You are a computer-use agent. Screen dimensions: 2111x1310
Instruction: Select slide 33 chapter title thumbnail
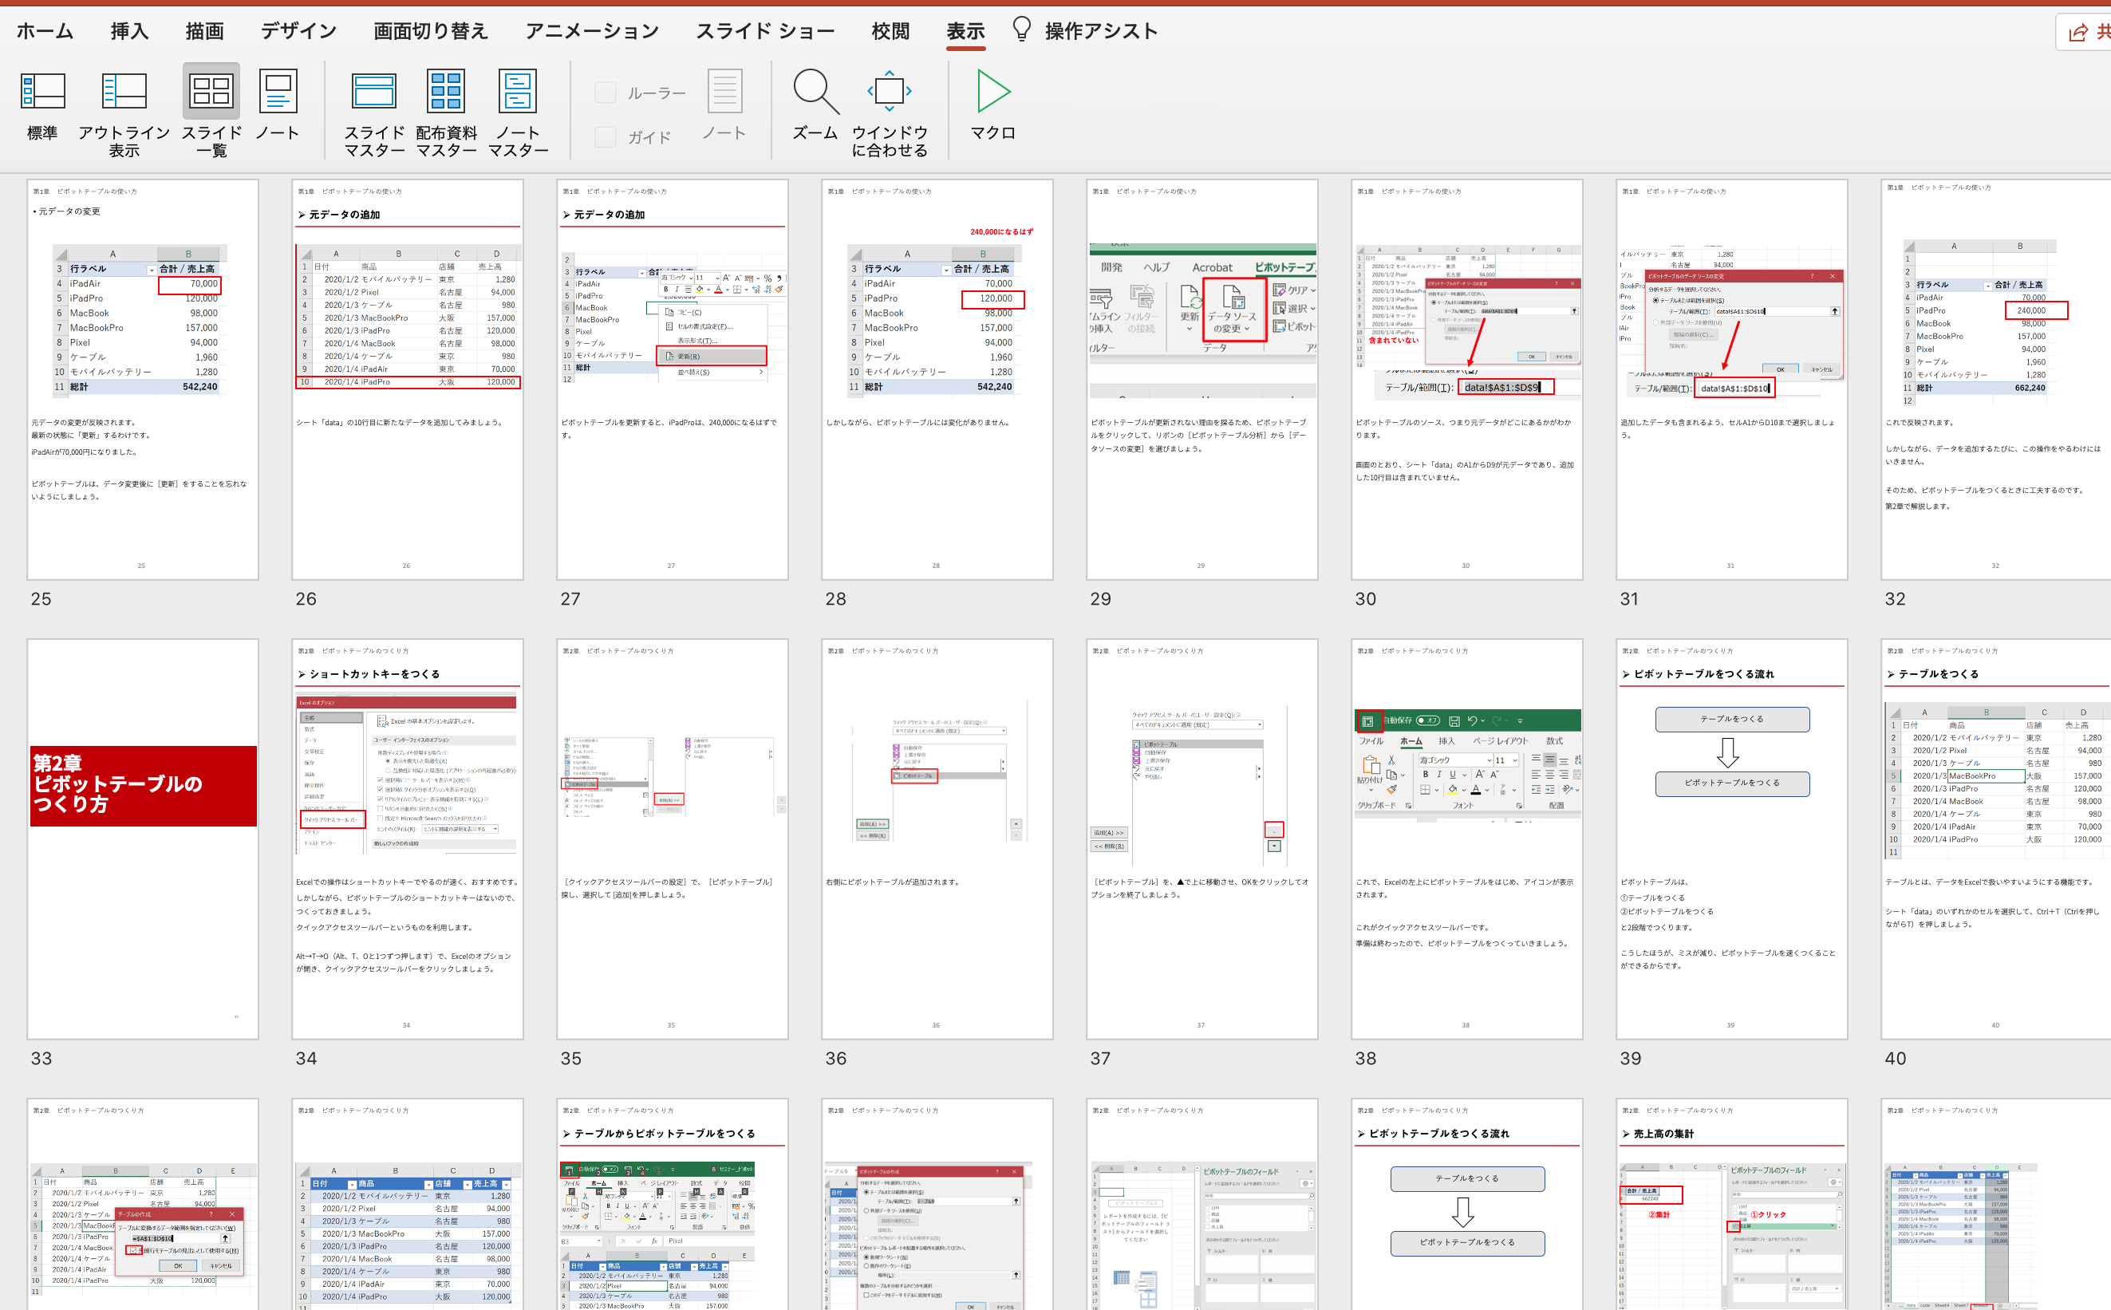click(x=143, y=838)
